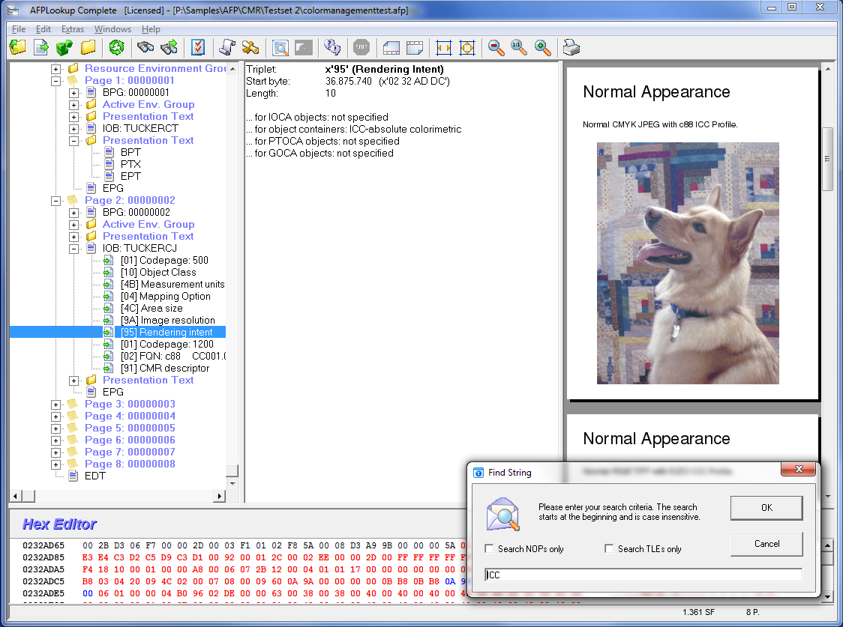843x627 pixels.
Task: Click the tree's horizontal scroll right arrow
Action: point(219,496)
